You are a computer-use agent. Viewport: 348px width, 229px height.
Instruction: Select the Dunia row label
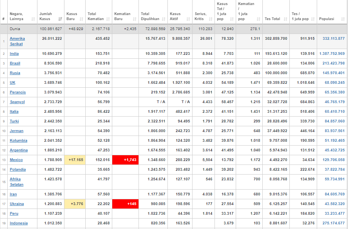(x=15, y=29)
